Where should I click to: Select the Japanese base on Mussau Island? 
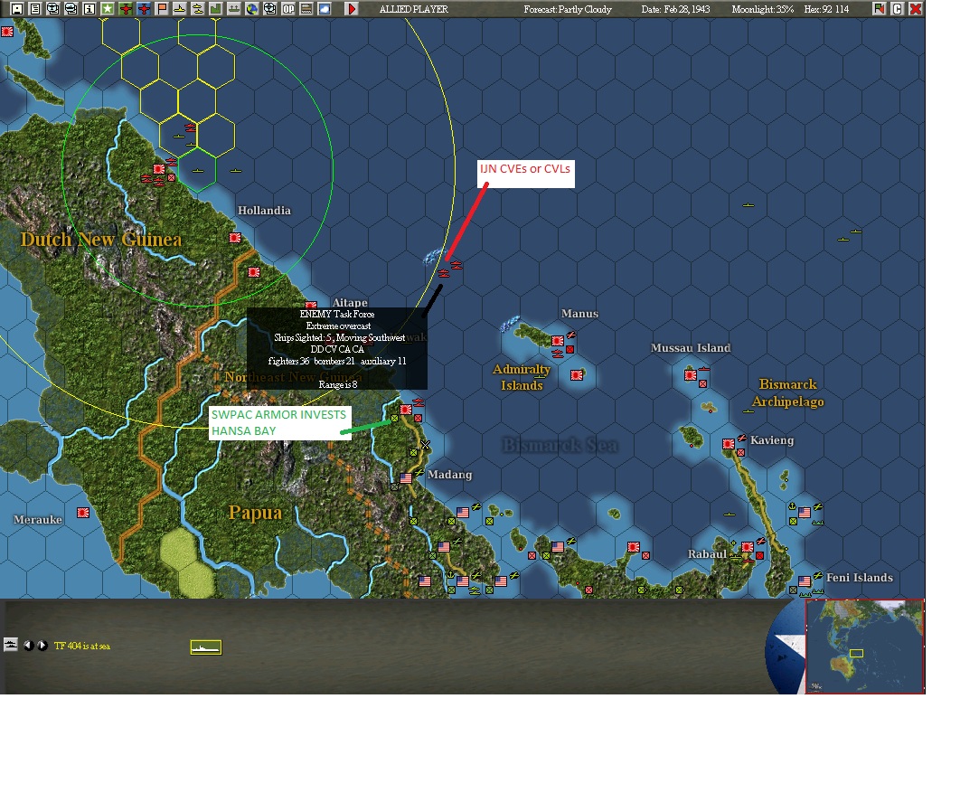(691, 374)
